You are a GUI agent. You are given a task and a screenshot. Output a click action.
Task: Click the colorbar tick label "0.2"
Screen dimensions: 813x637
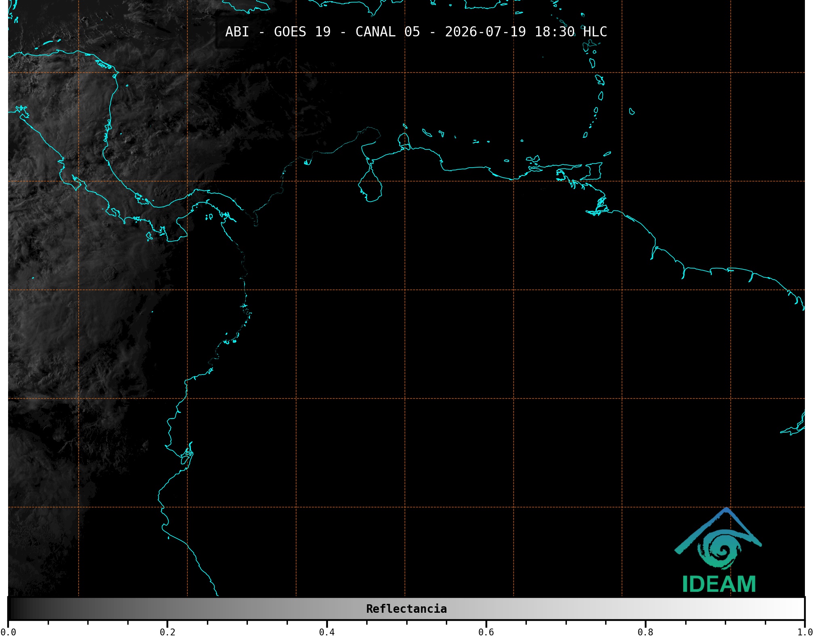point(167,632)
